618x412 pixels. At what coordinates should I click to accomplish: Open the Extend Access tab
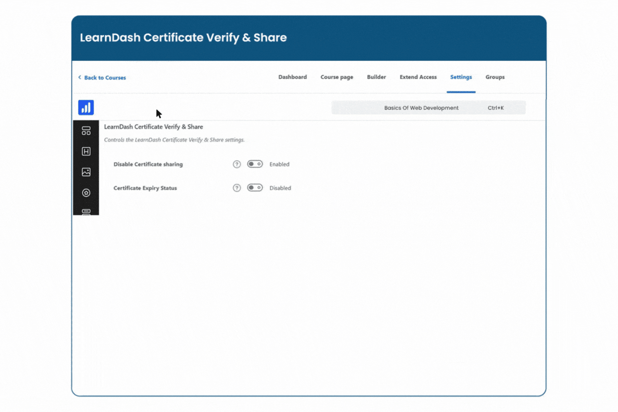pyautogui.click(x=418, y=77)
